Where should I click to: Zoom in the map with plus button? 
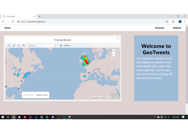click(114, 51)
